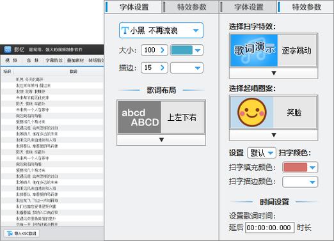This screenshot has height=241, width=334.
Task: Open the white 描边 color dropdown
Action: [187, 68]
